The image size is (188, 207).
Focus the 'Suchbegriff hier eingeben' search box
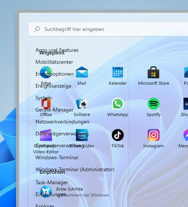[108, 29]
